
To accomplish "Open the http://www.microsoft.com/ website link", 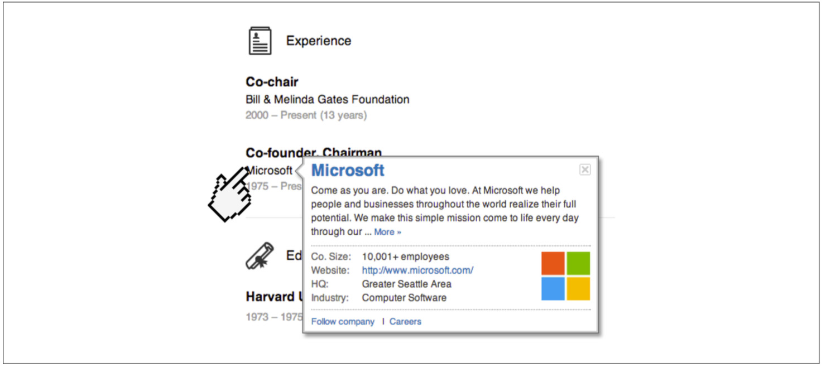I will click(x=417, y=270).
